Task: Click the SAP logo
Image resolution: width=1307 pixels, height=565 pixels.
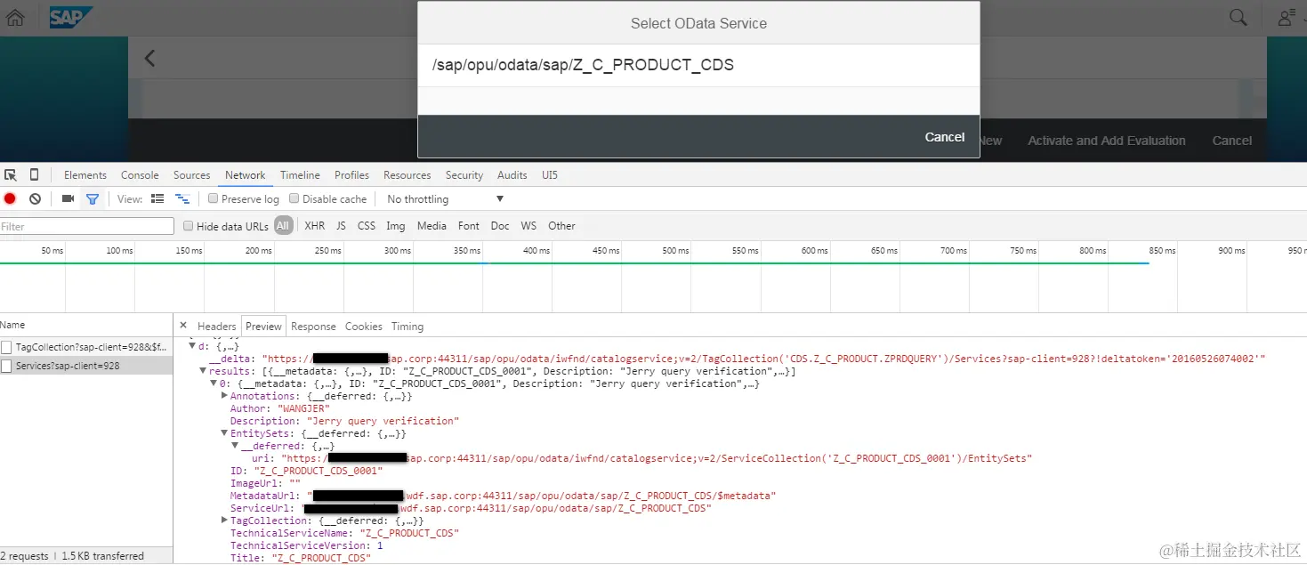Action: [x=70, y=18]
